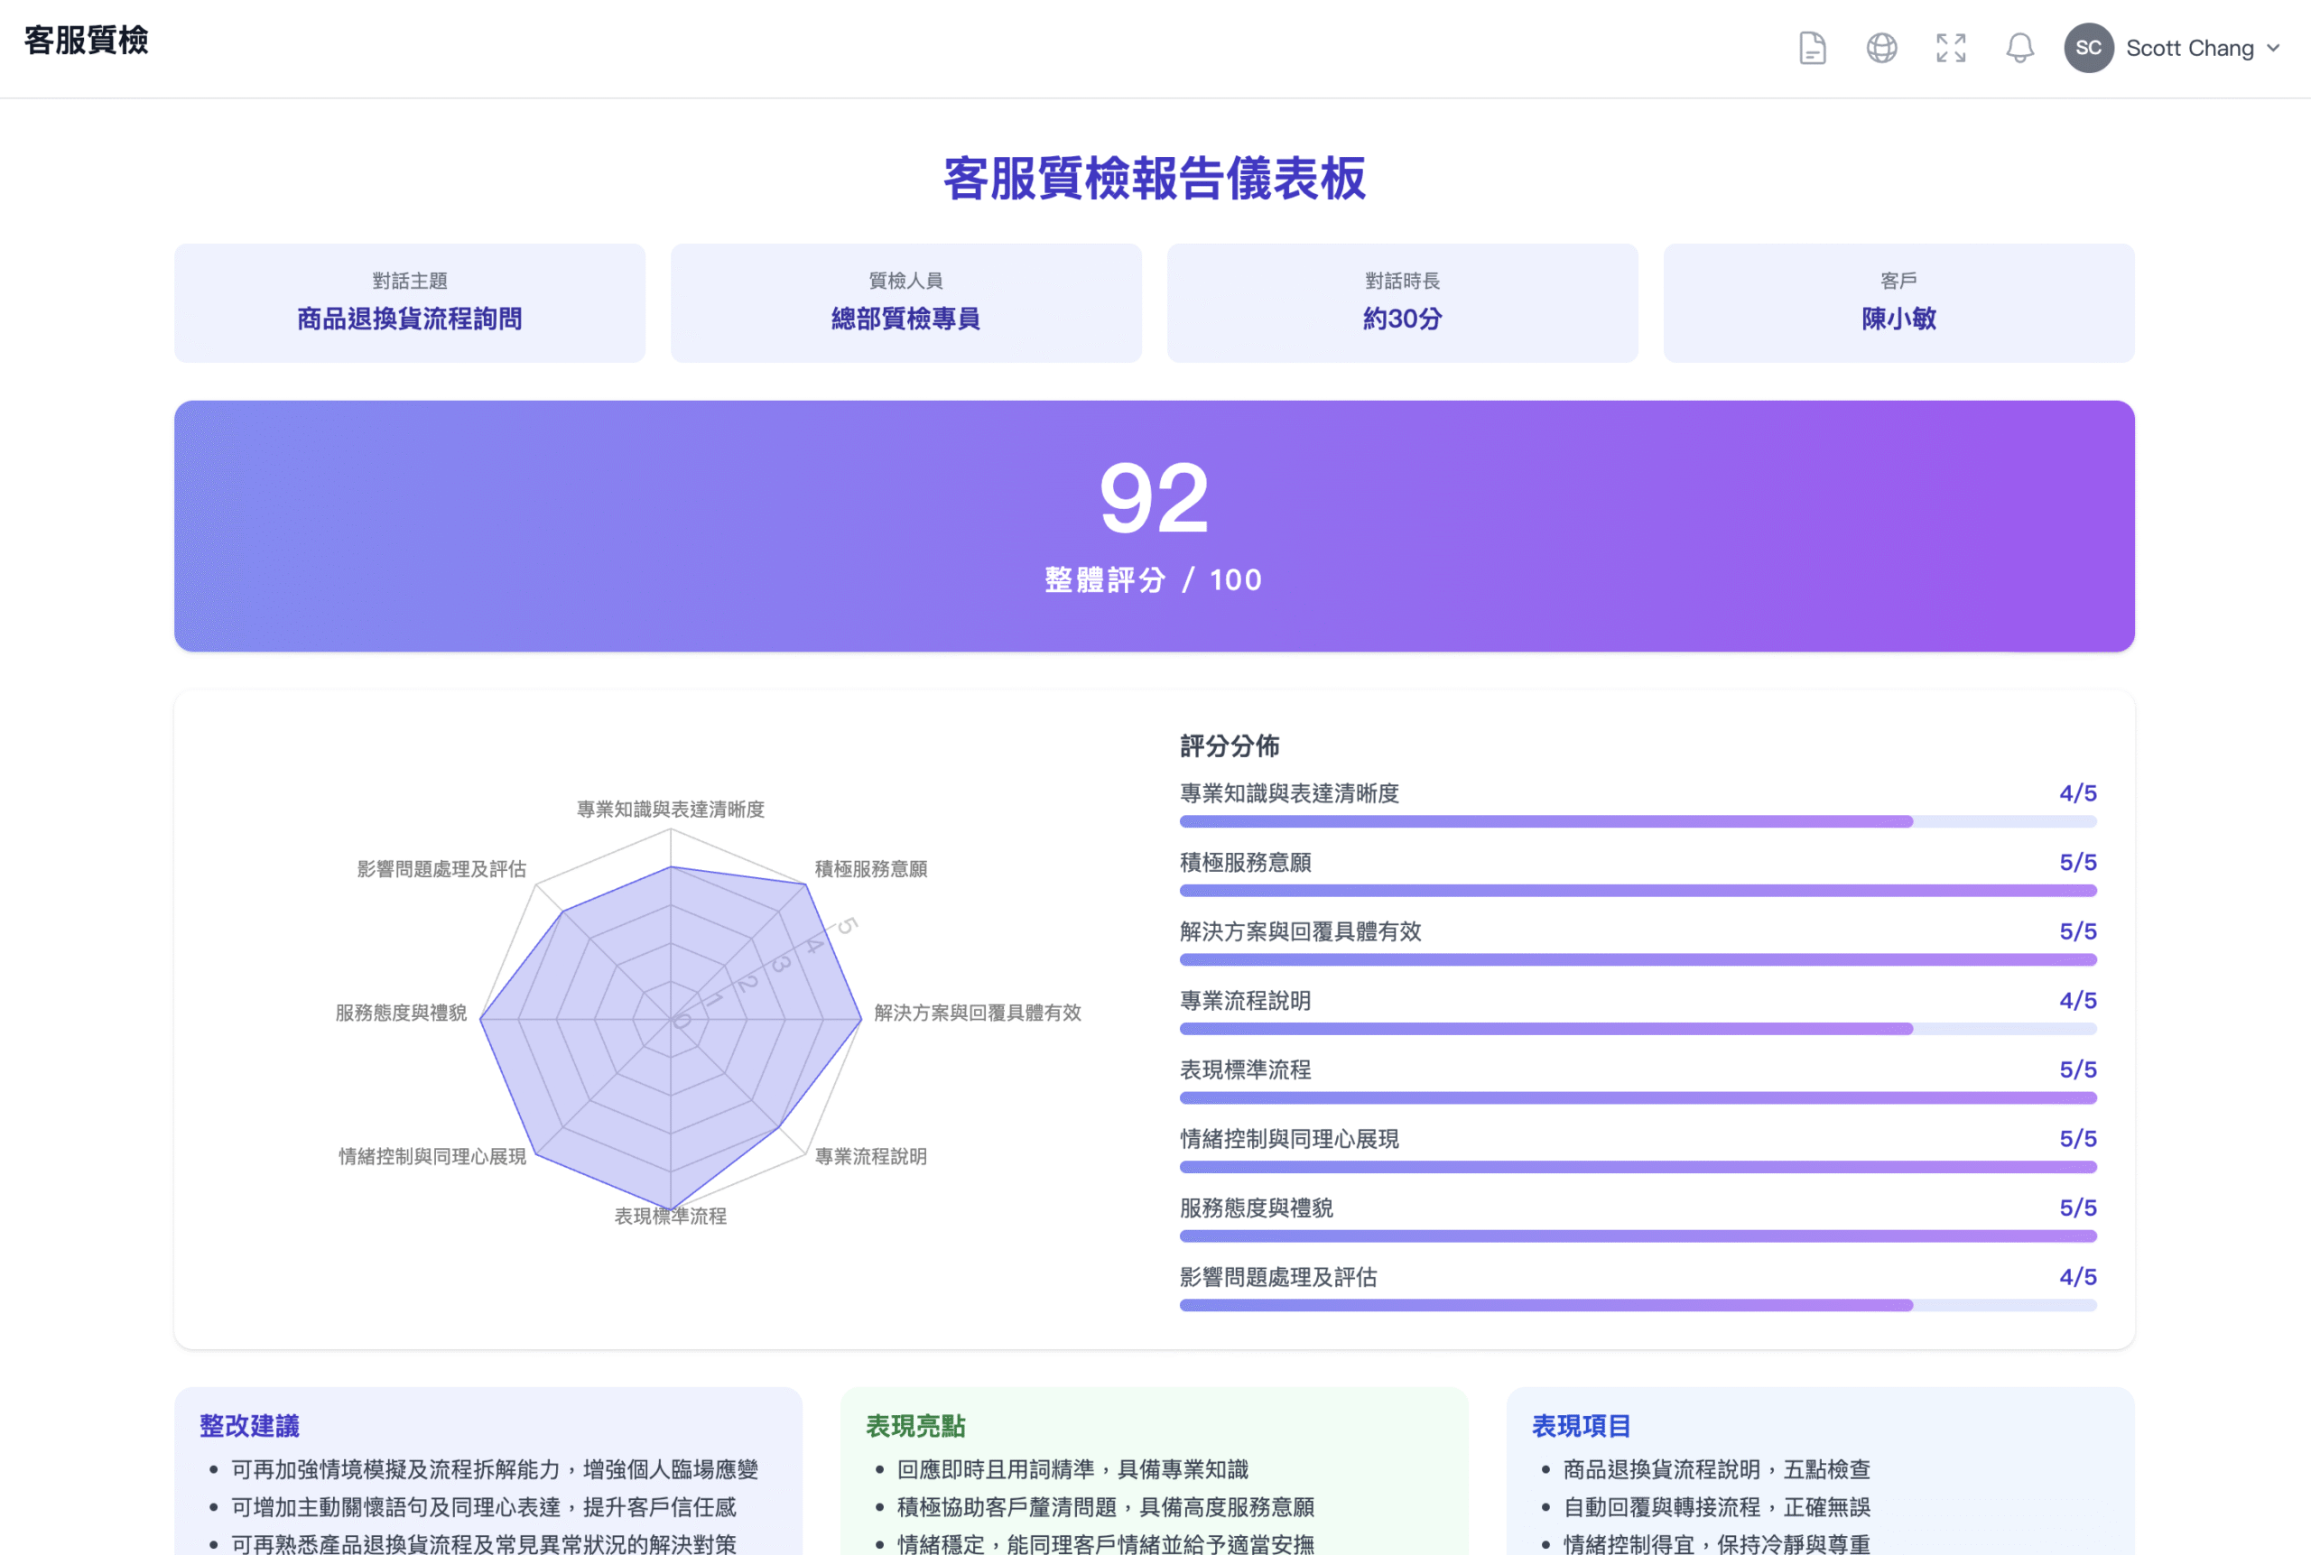Viewport: 2311px width, 1555px height.
Task: Click the overall score 92 banner
Action: point(1154,525)
